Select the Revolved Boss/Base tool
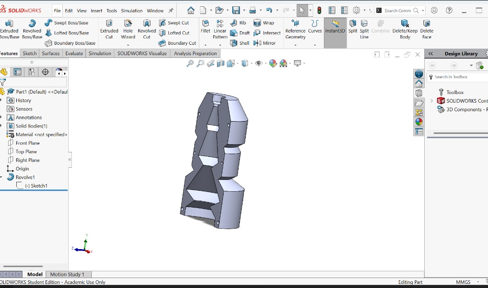 click(32, 29)
